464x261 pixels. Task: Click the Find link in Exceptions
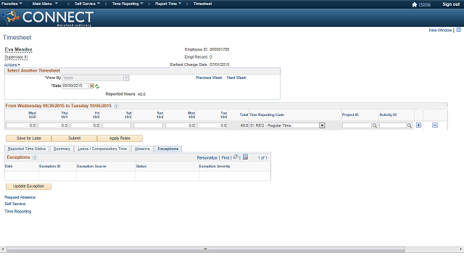pyautogui.click(x=225, y=158)
